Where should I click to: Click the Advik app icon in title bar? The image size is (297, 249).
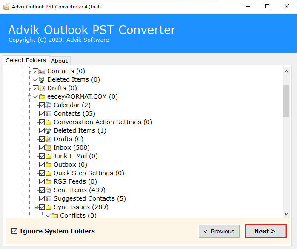point(6,7)
